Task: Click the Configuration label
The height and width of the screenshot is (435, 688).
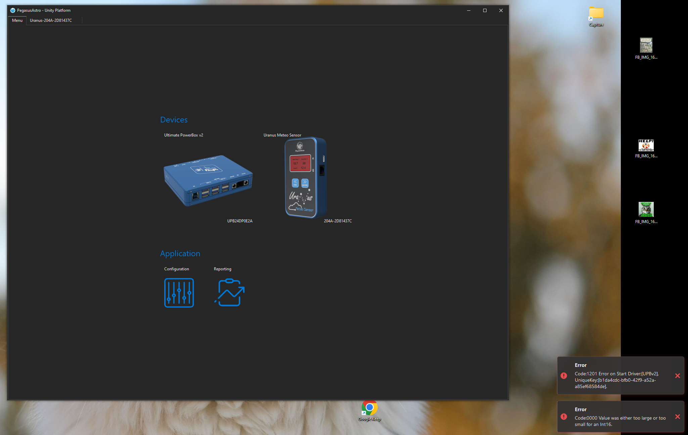Action: [x=177, y=269]
